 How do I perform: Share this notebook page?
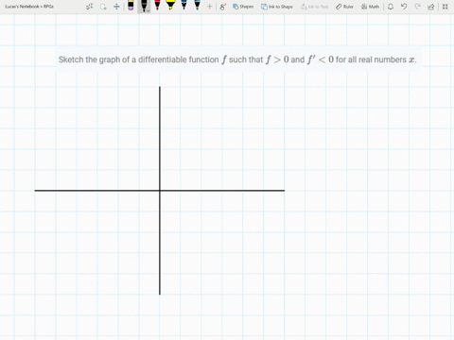click(431, 7)
